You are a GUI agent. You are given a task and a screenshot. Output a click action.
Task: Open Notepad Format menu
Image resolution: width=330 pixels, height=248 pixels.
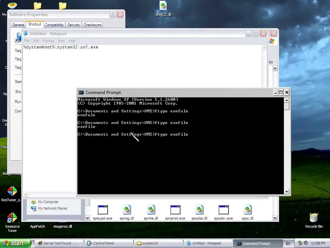(48, 41)
